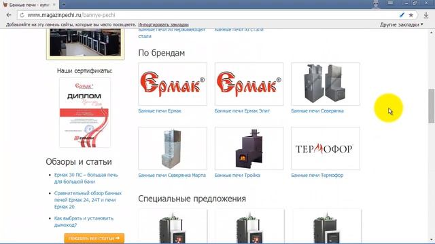Follow the Банные печи Северянка Марта link
The image size is (435, 244).
(172, 175)
